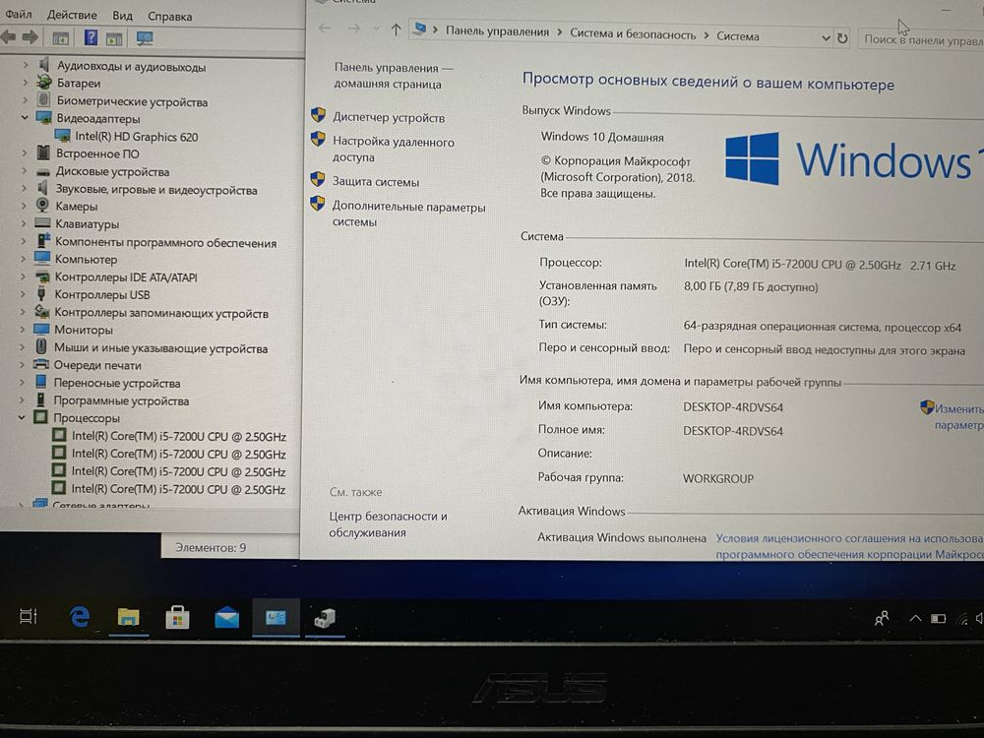Click the Очереди печати printer icon
Image resolution: width=984 pixels, height=738 pixels.
(40, 364)
